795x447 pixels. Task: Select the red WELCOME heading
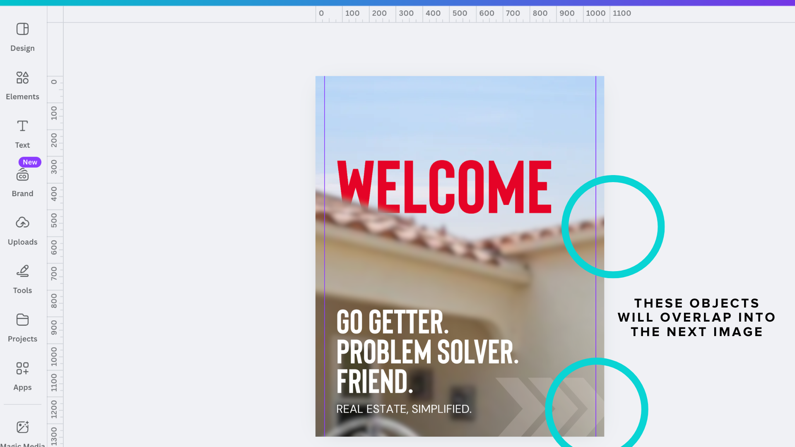point(444,187)
